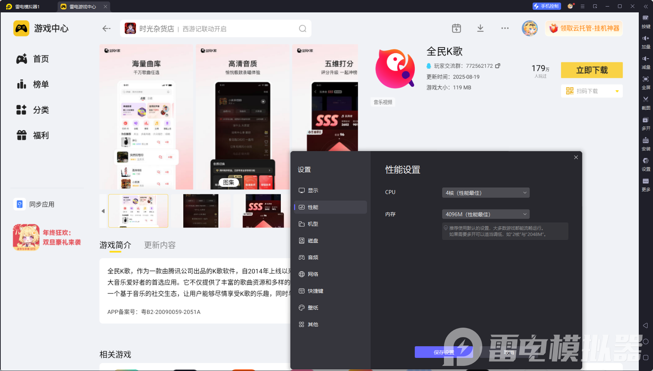Select 磁盘 in settings menu
This screenshot has height=371, width=653.
pyautogui.click(x=330, y=241)
